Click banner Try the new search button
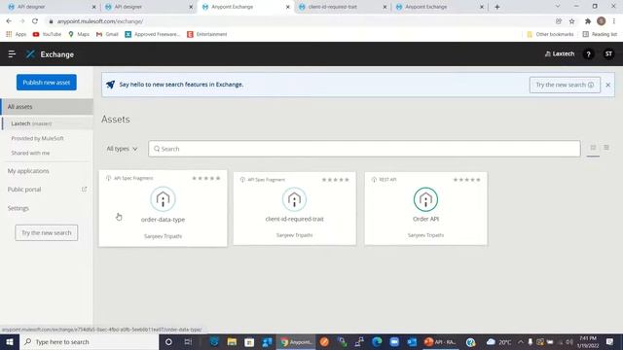Viewport: 623px width, 350px height. point(565,85)
